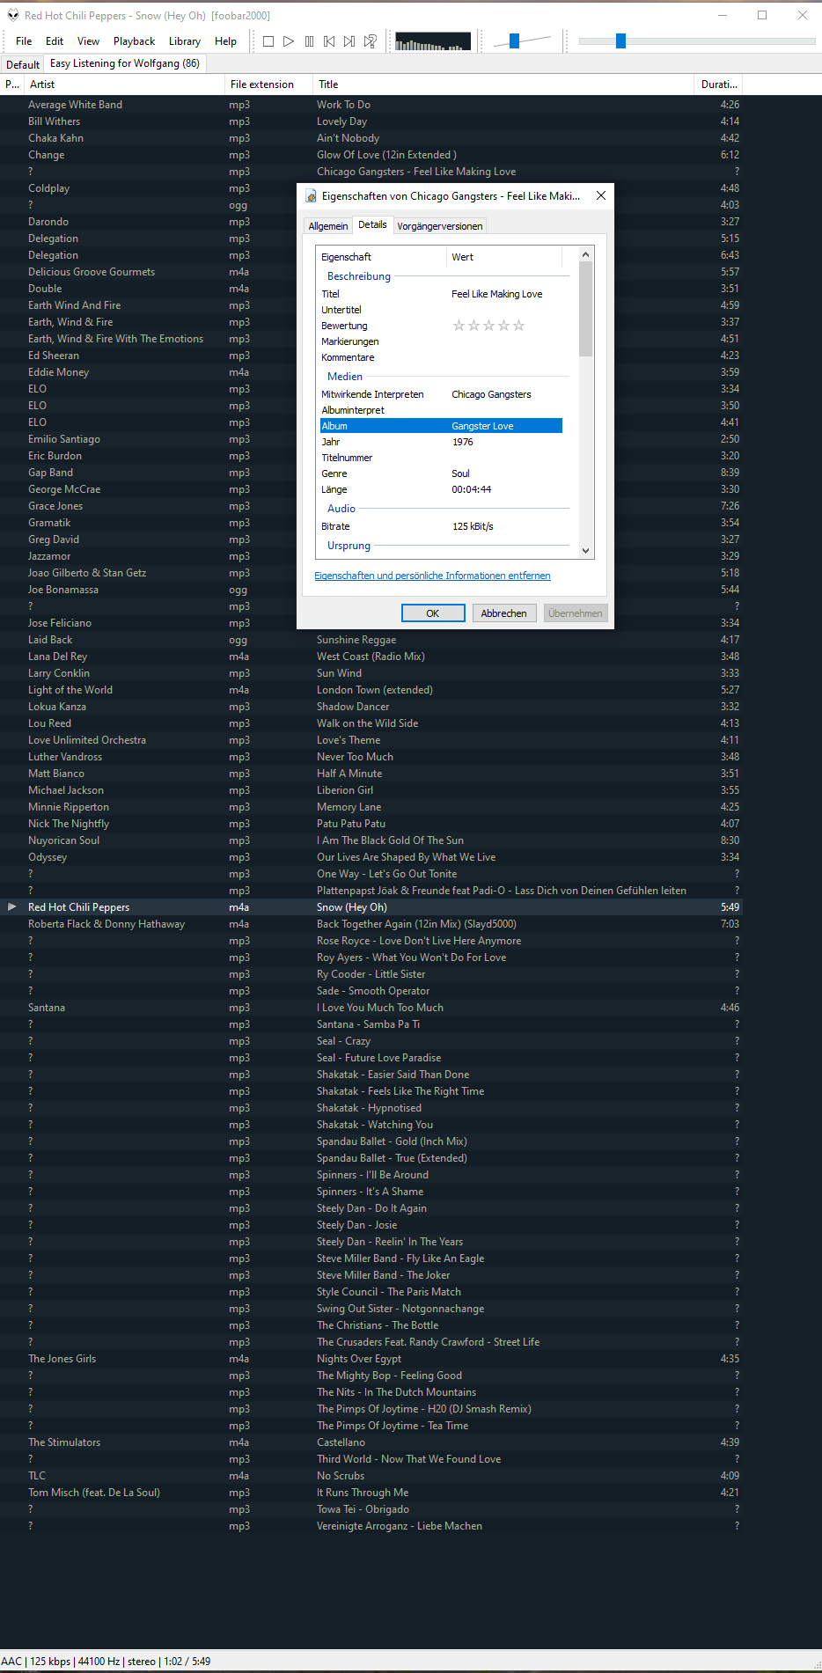The height and width of the screenshot is (1673, 822).
Task: Select the TLC No Scrubs row
Action: (371, 1476)
